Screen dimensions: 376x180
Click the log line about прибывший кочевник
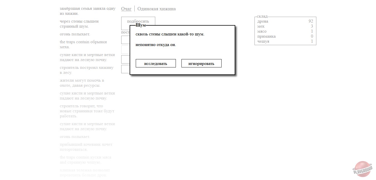[x=86, y=147]
